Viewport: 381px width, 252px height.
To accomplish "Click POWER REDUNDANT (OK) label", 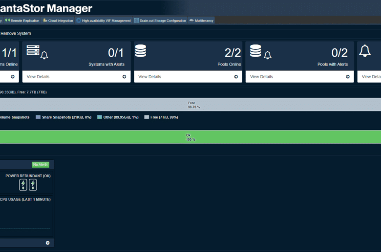I will coord(28,176).
